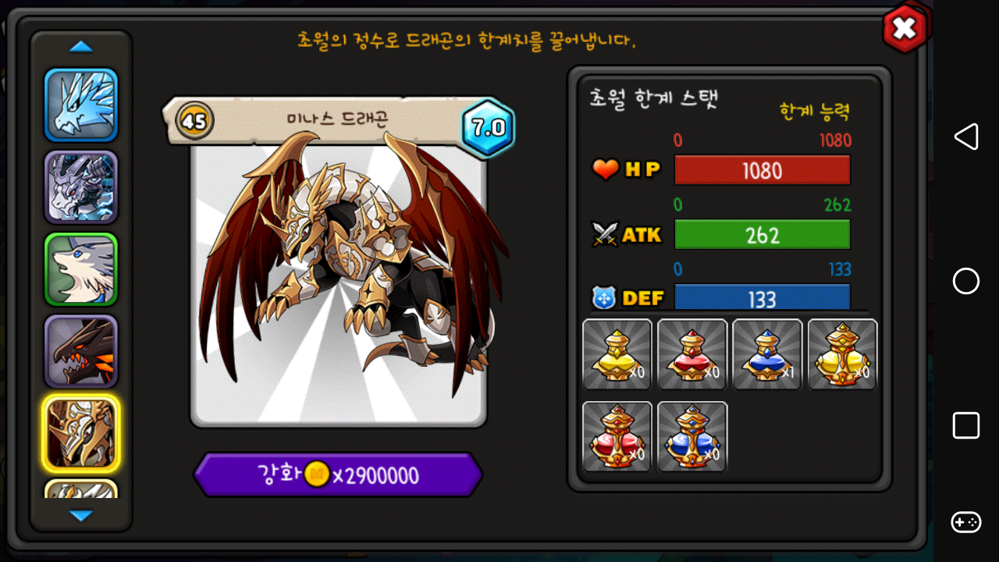Use the large ornate red potion
Image resolution: width=999 pixels, height=562 pixels.
click(x=617, y=436)
